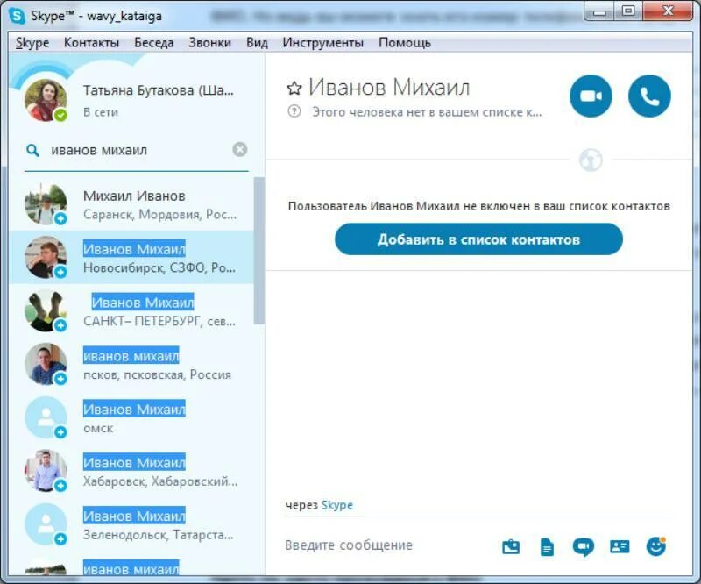Screen dimensions: 701x584
Task: Send contacts using the contact card icon
Action: tap(620, 546)
